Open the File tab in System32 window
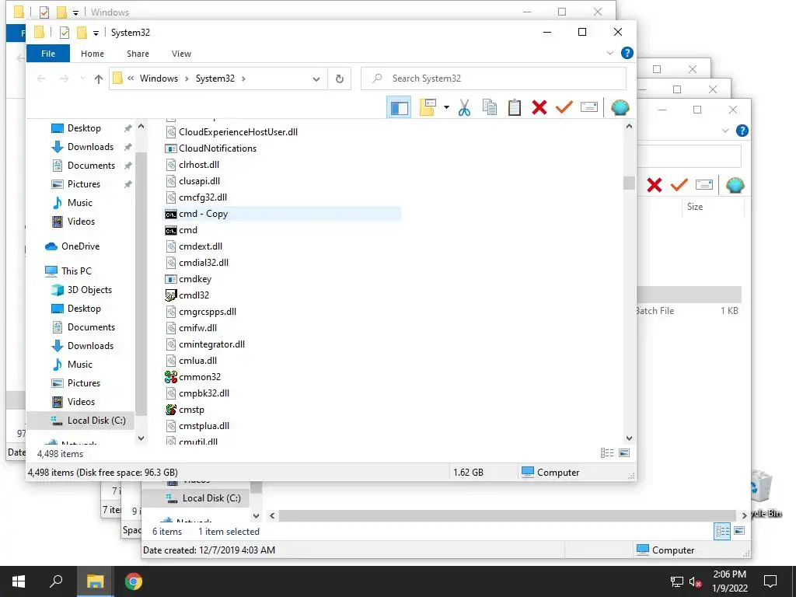This screenshot has width=796, height=597. [48, 54]
